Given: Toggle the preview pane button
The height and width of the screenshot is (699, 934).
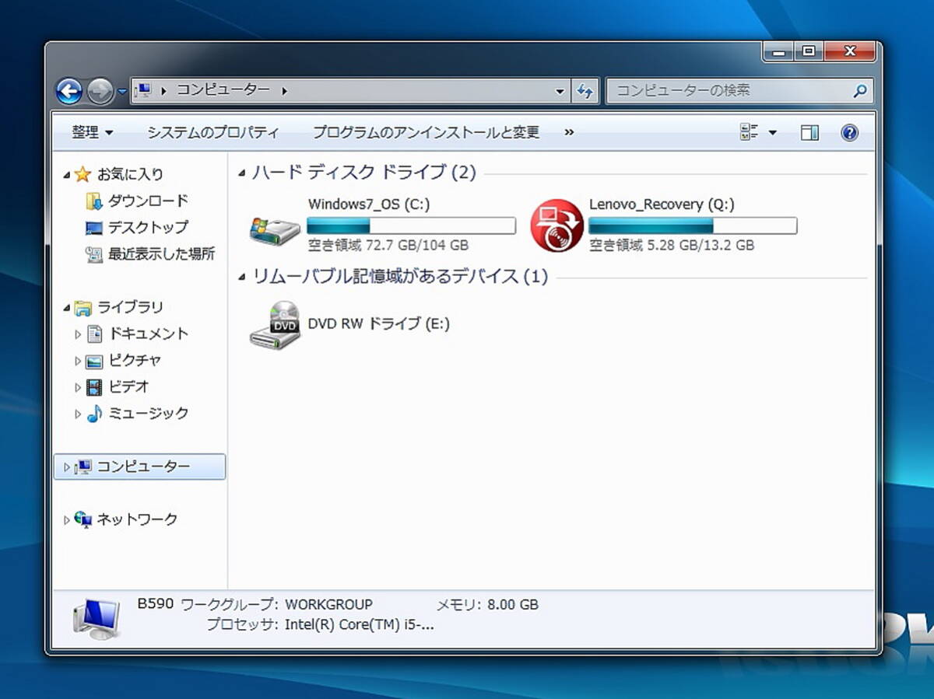Looking at the screenshot, I should (809, 133).
